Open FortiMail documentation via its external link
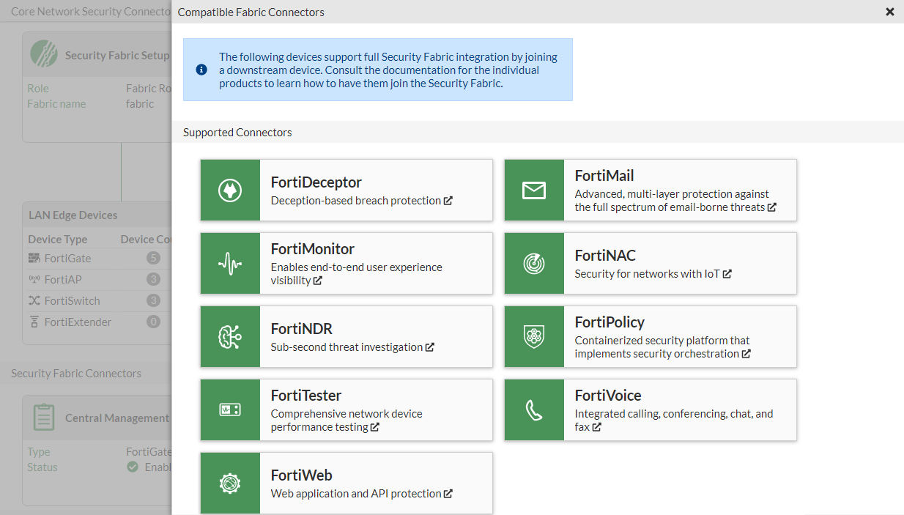The width and height of the screenshot is (904, 515). pyautogui.click(x=773, y=207)
